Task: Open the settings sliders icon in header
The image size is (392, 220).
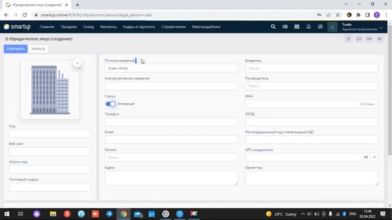Action: 320,27
